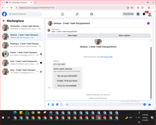The height and width of the screenshot is (125, 156).
Task: Open WhatsApp from taskbar
Action: (27, 112)
